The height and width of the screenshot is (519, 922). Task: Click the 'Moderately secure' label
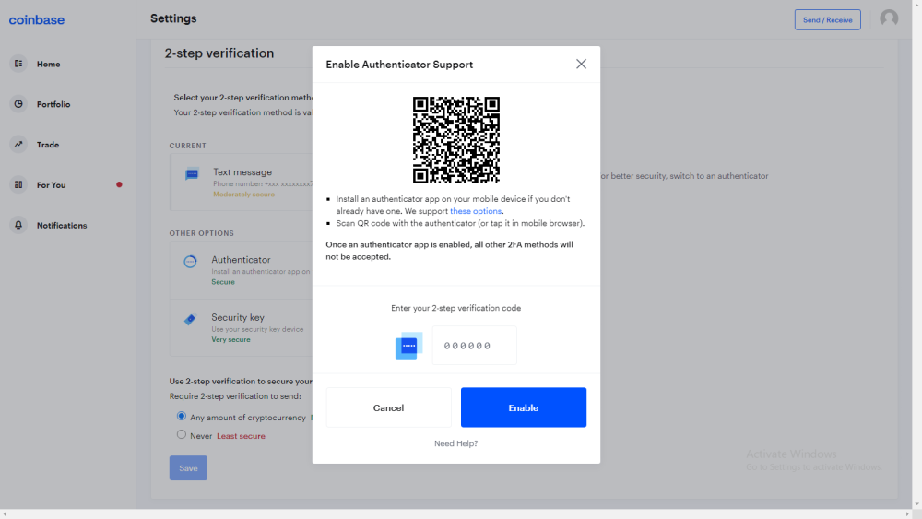tap(243, 195)
